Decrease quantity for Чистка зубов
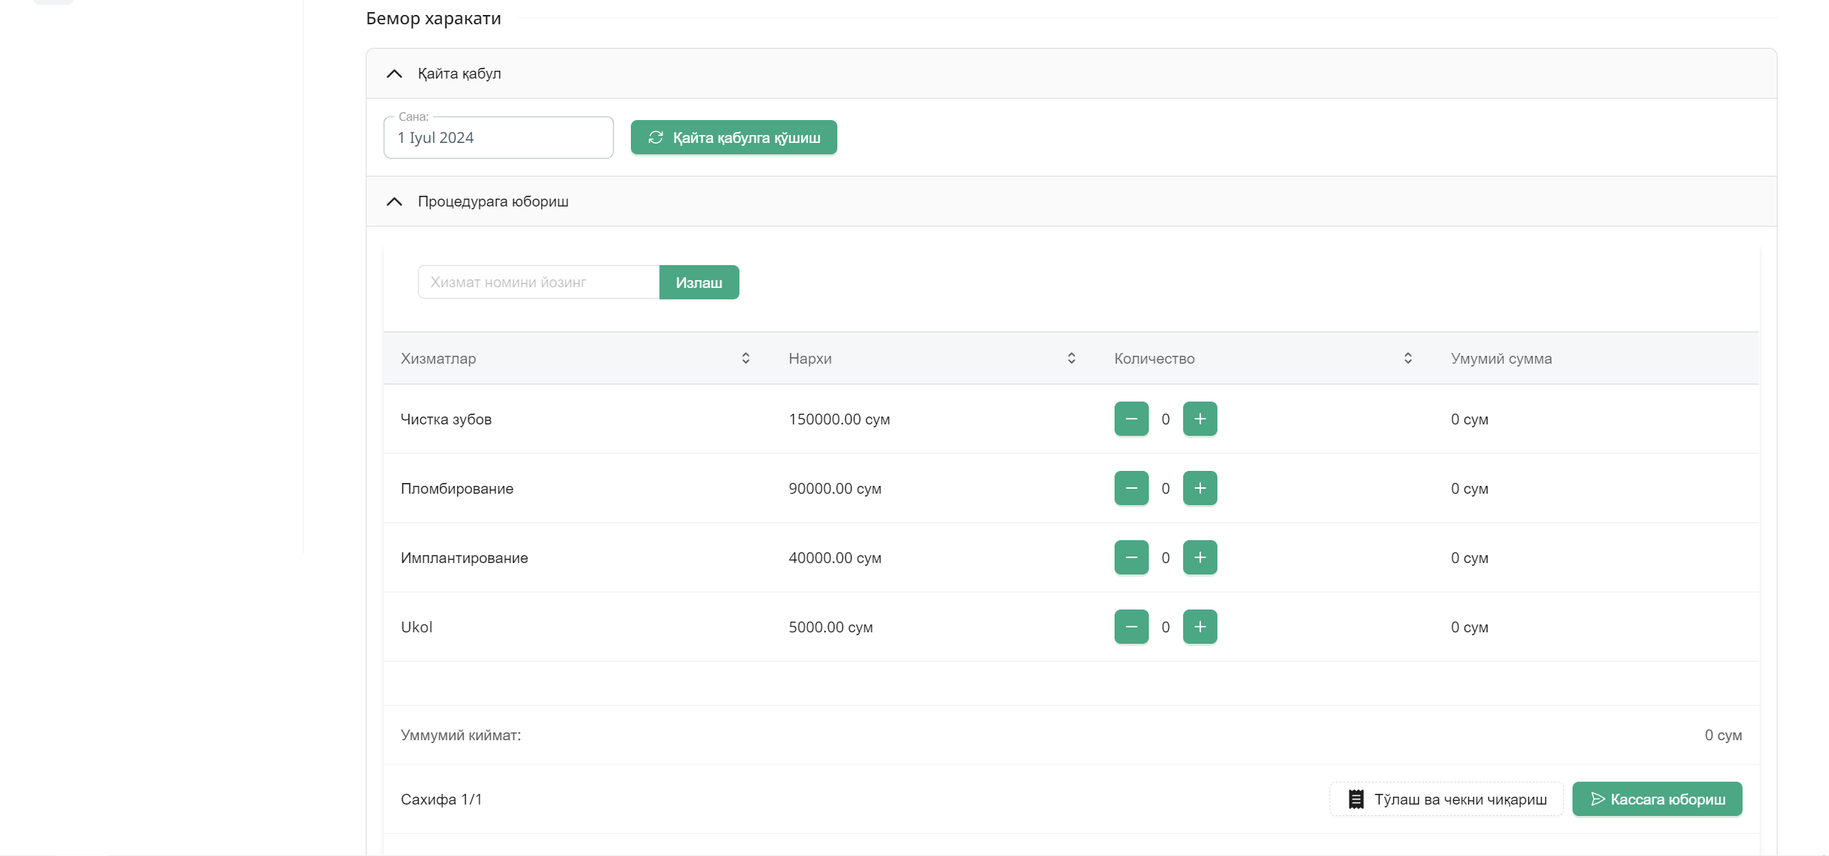This screenshot has height=856, width=1829. tap(1131, 419)
